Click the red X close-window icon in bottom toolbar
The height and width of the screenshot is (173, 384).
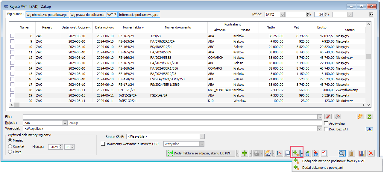point(371,153)
